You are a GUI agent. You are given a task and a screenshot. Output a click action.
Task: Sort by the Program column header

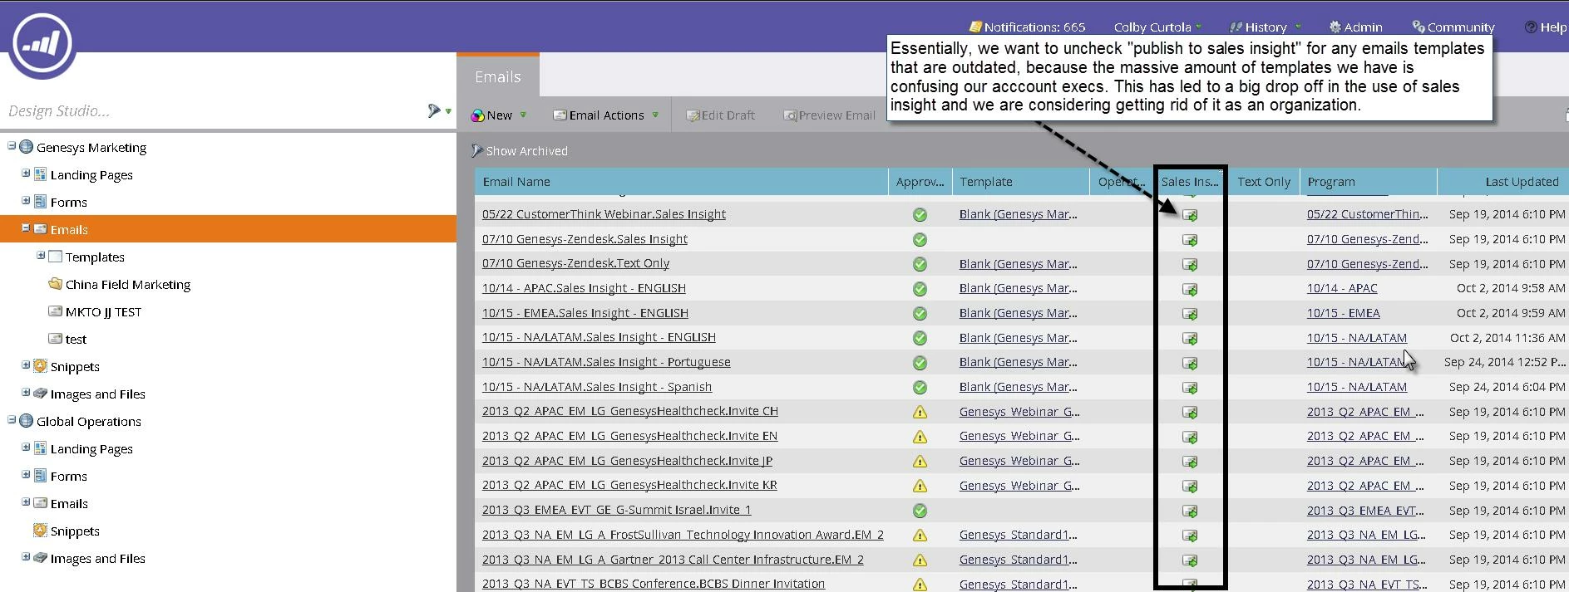click(x=1368, y=182)
